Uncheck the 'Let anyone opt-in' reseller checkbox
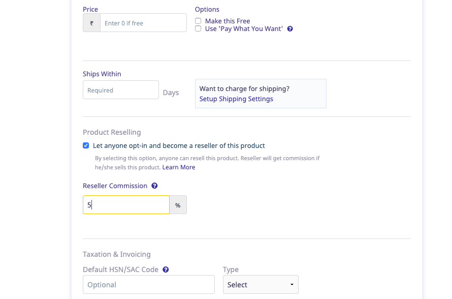This screenshot has height=299, width=452. (x=86, y=145)
